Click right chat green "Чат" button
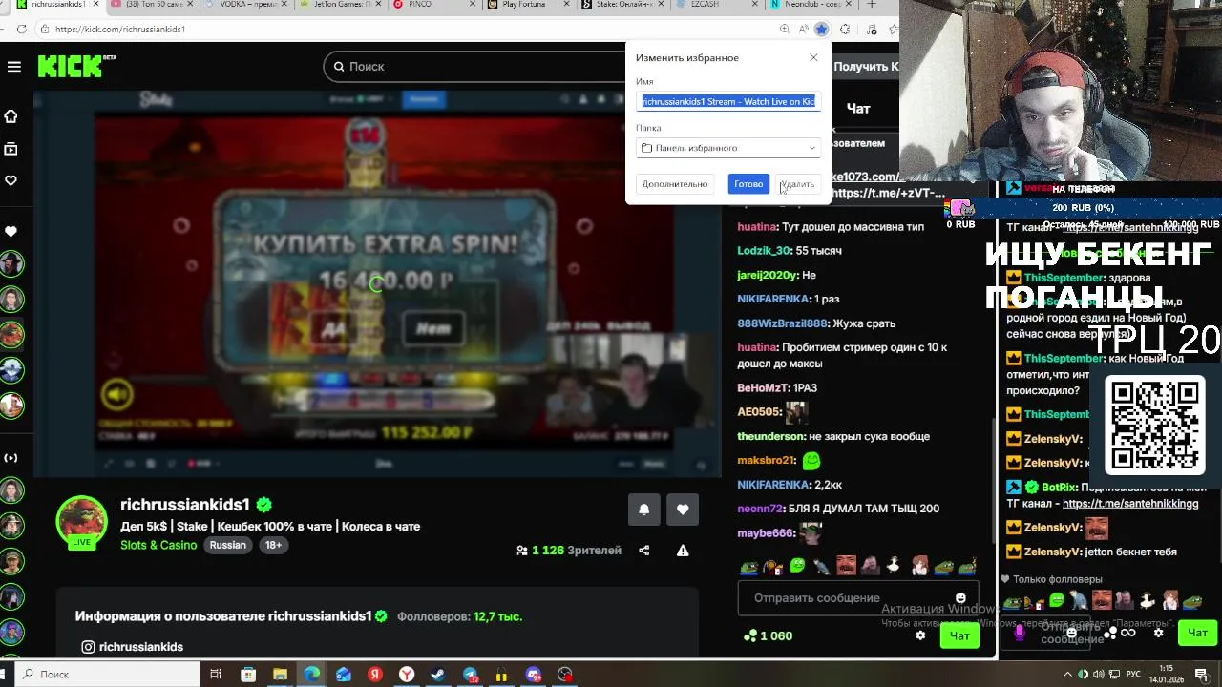1222x687 pixels. (1197, 633)
